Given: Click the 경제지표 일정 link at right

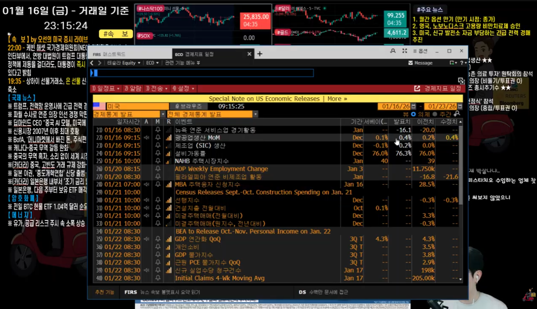Looking at the screenshot, I should click(x=443, y=89).
